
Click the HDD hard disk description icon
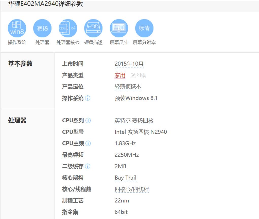point(93,28)
